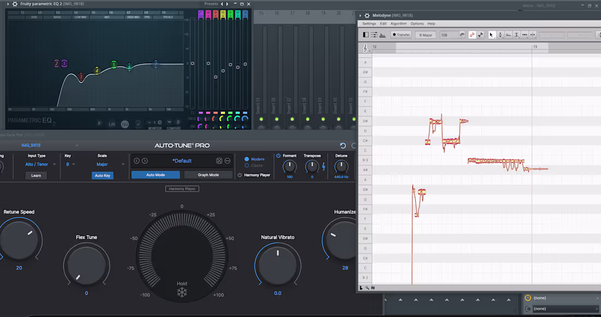Expand Fruity parametric EQ 2 title menu arrow
The image size is (601, 317).
8,4
